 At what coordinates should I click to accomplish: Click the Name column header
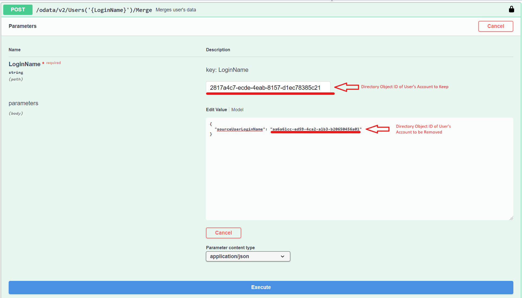[x=14, y=50]
